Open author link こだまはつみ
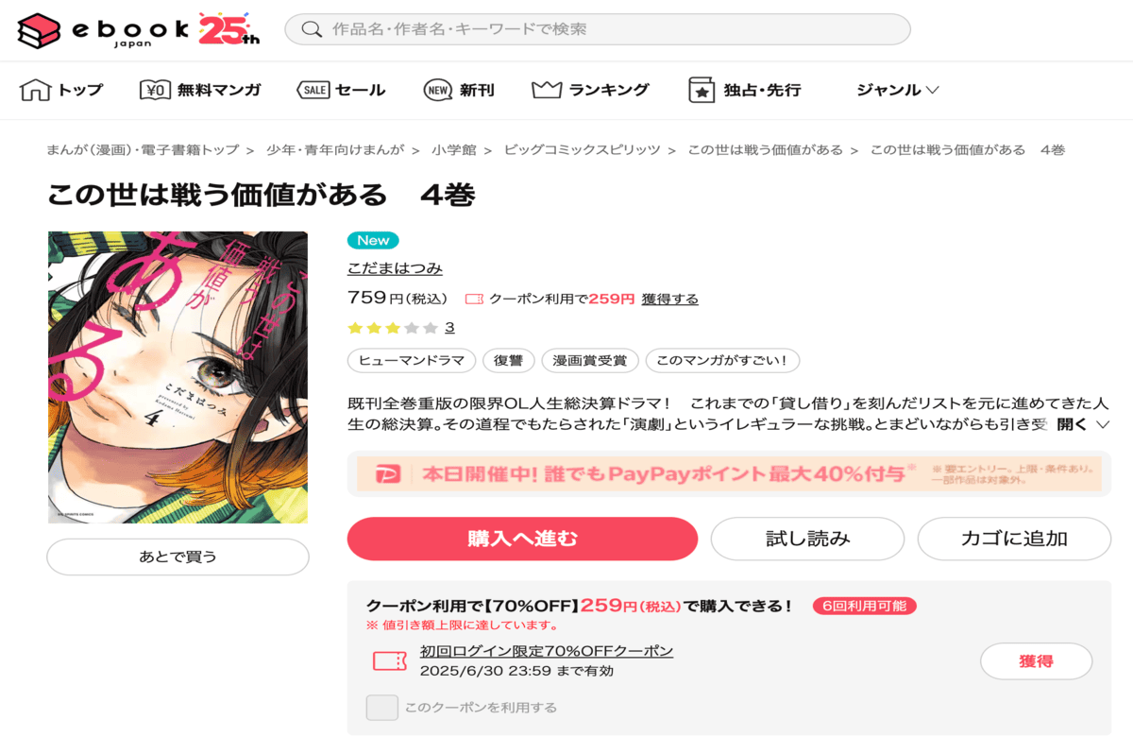 (x=395, y=268)
